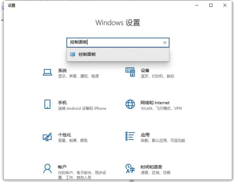Open 网络和 Internet settings title
The image size is (234, 182).
pyautogui.click(x=155, y=103)
